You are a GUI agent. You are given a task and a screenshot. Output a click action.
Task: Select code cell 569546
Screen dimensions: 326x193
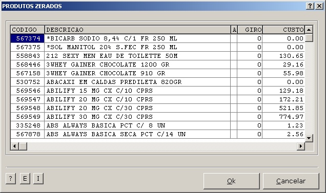(x=28, y=91)
